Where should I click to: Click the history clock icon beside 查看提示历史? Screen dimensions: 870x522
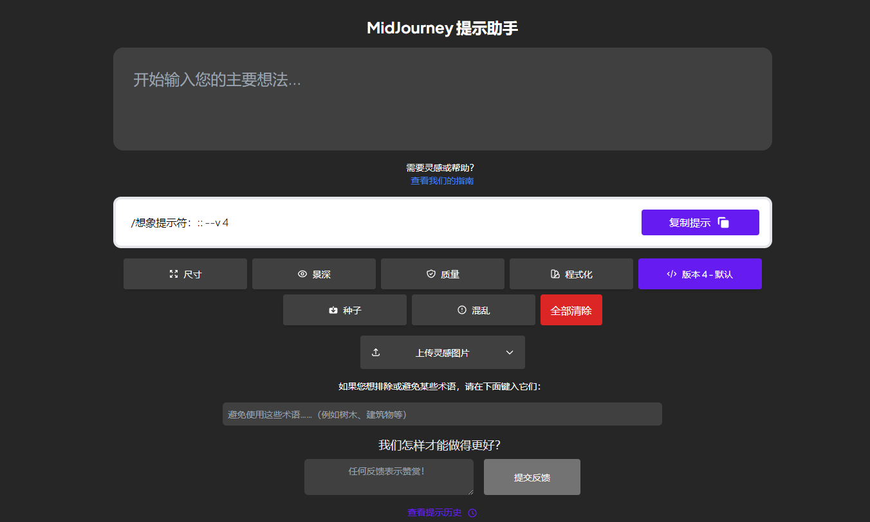(x=472, y=512)
